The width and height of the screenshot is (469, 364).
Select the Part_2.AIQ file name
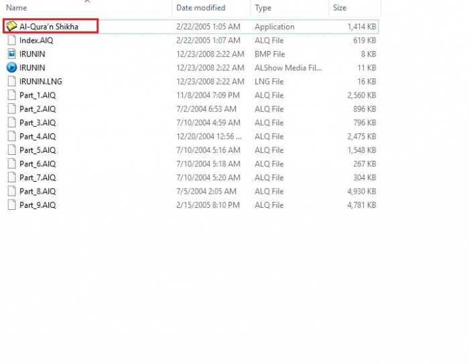click(x=38, y=109)
